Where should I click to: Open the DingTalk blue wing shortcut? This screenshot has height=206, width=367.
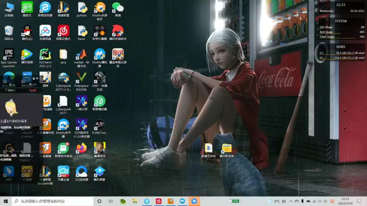[9, 173]
